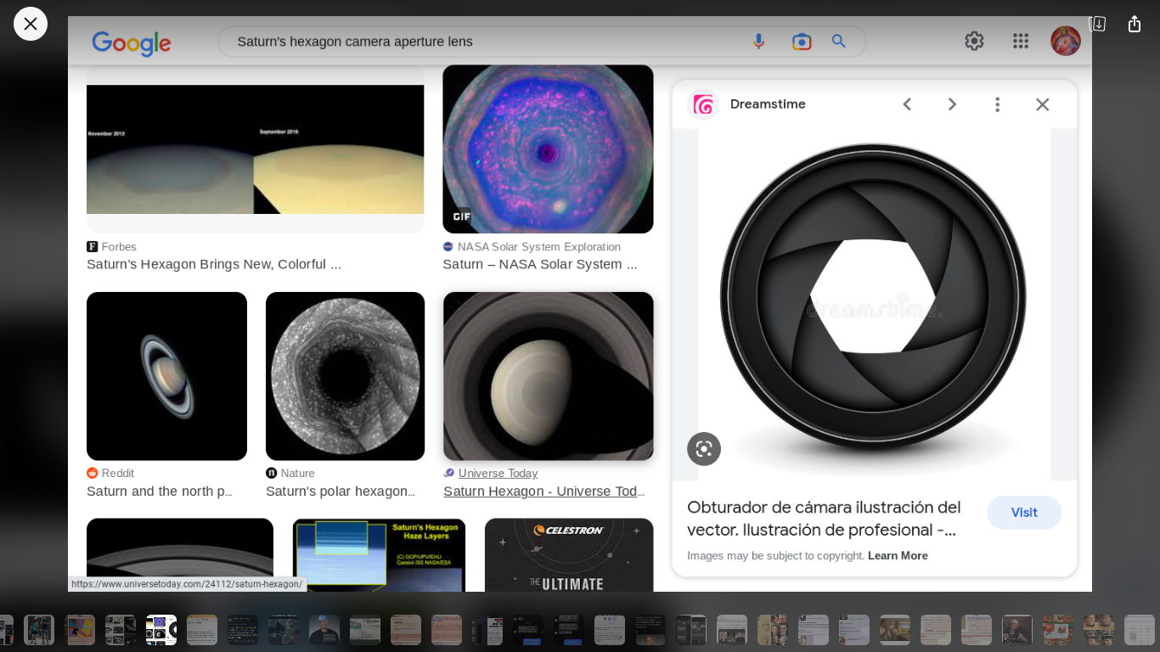Activate voice search microphone icon

pyautogui.click(x=758, y=42)
